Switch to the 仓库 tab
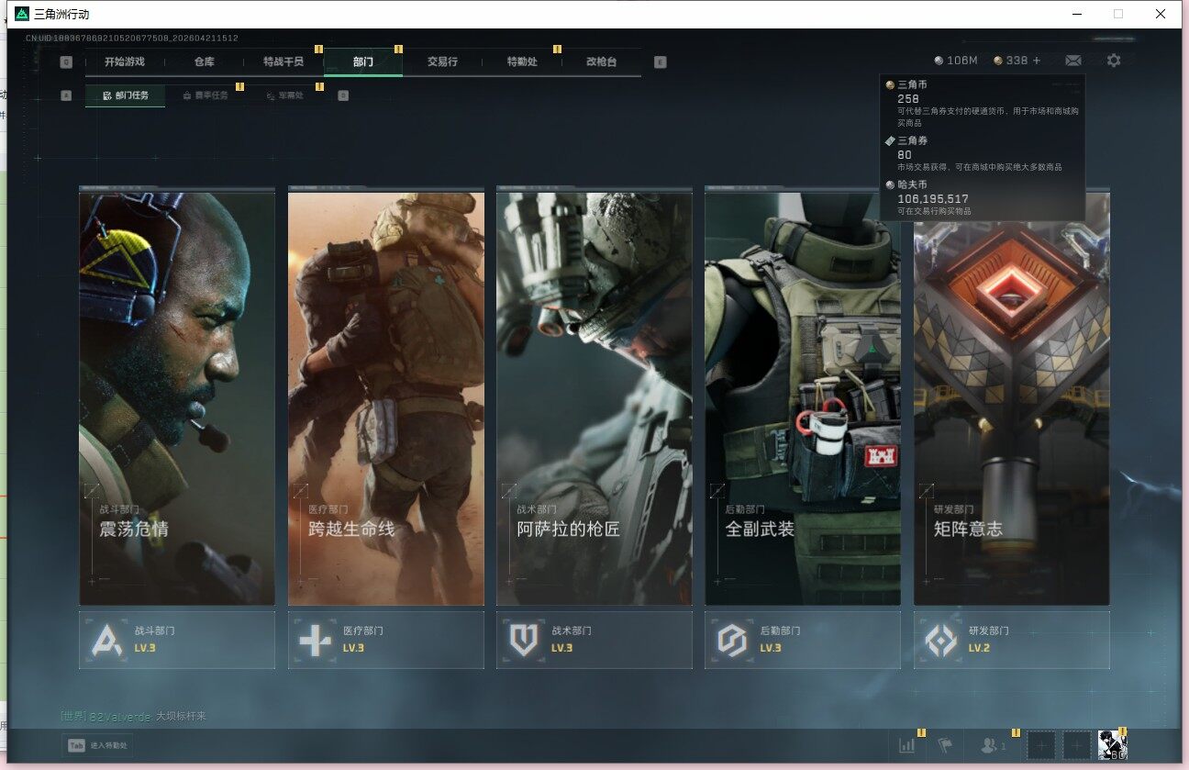The height and width of the screenshot is (770, 1189). [x=205, y=61]
